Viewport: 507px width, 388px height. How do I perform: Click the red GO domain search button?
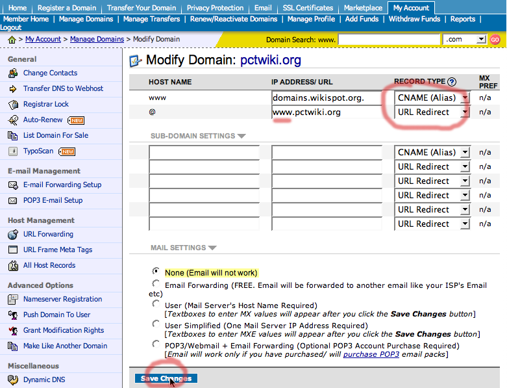(x=495, y=40)
